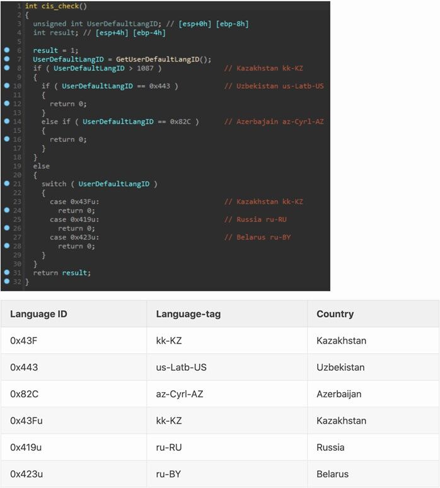
Task: Select the Russia ru-RU comment
Action: point(255,219)
